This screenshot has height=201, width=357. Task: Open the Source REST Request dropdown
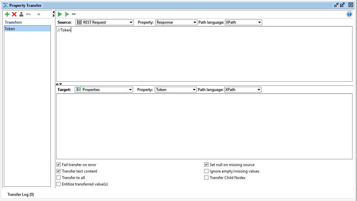(105, 22)
